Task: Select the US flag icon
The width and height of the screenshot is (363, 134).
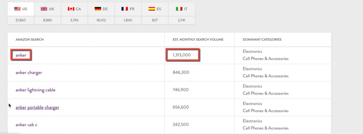Action: [x=17, y=9]
